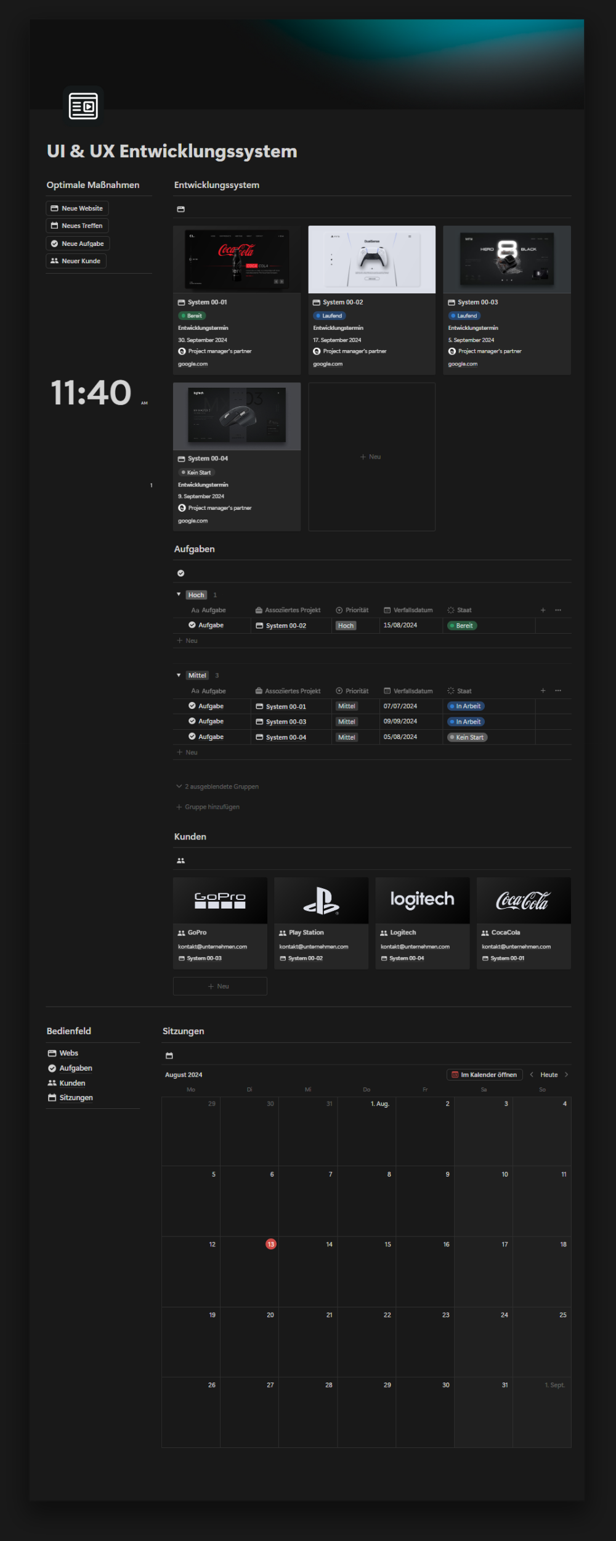This screenshot has width=616, height=1541.
Task: Click the Neue Website button
Action: [x=77, y=208]
